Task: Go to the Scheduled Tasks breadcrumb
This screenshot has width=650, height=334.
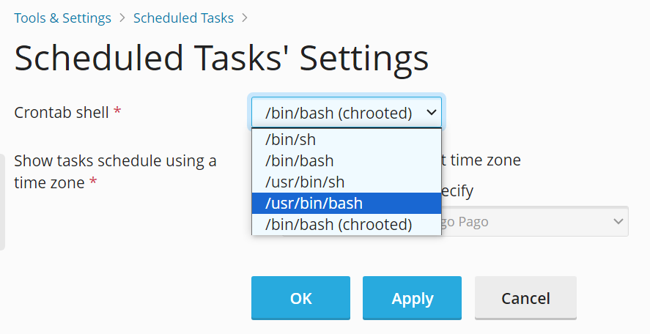Action: coord(183,18)
